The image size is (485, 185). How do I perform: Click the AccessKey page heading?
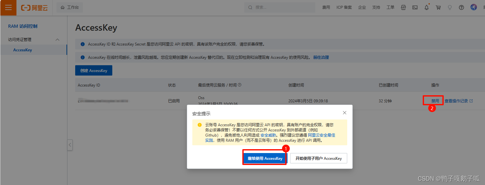click(x=96, y=28)
